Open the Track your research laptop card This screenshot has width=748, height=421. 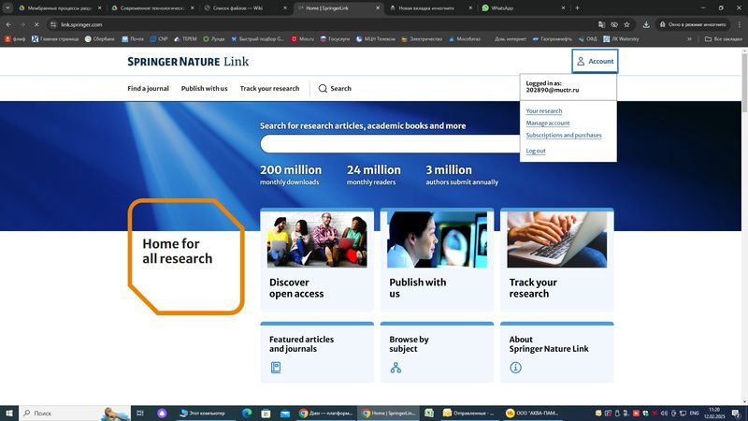[x=556, y=260]
